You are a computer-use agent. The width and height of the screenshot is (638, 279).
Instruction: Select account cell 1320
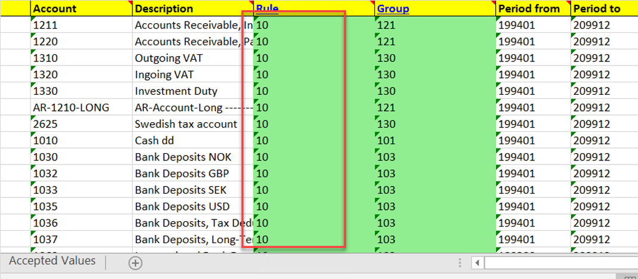point(81,75)
